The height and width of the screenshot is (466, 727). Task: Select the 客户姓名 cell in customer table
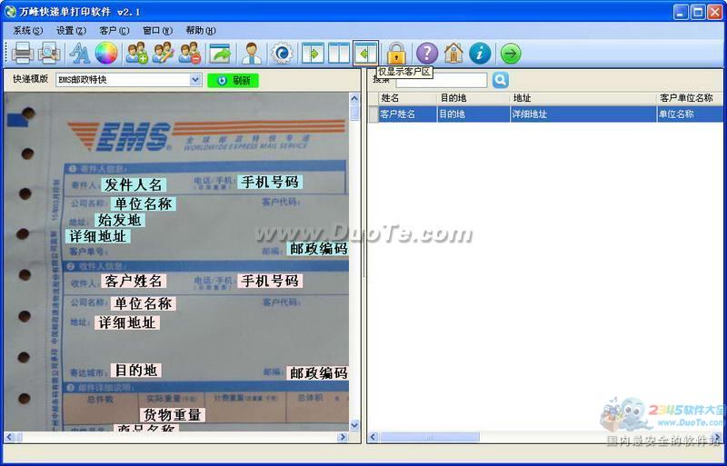click(407, 114)
